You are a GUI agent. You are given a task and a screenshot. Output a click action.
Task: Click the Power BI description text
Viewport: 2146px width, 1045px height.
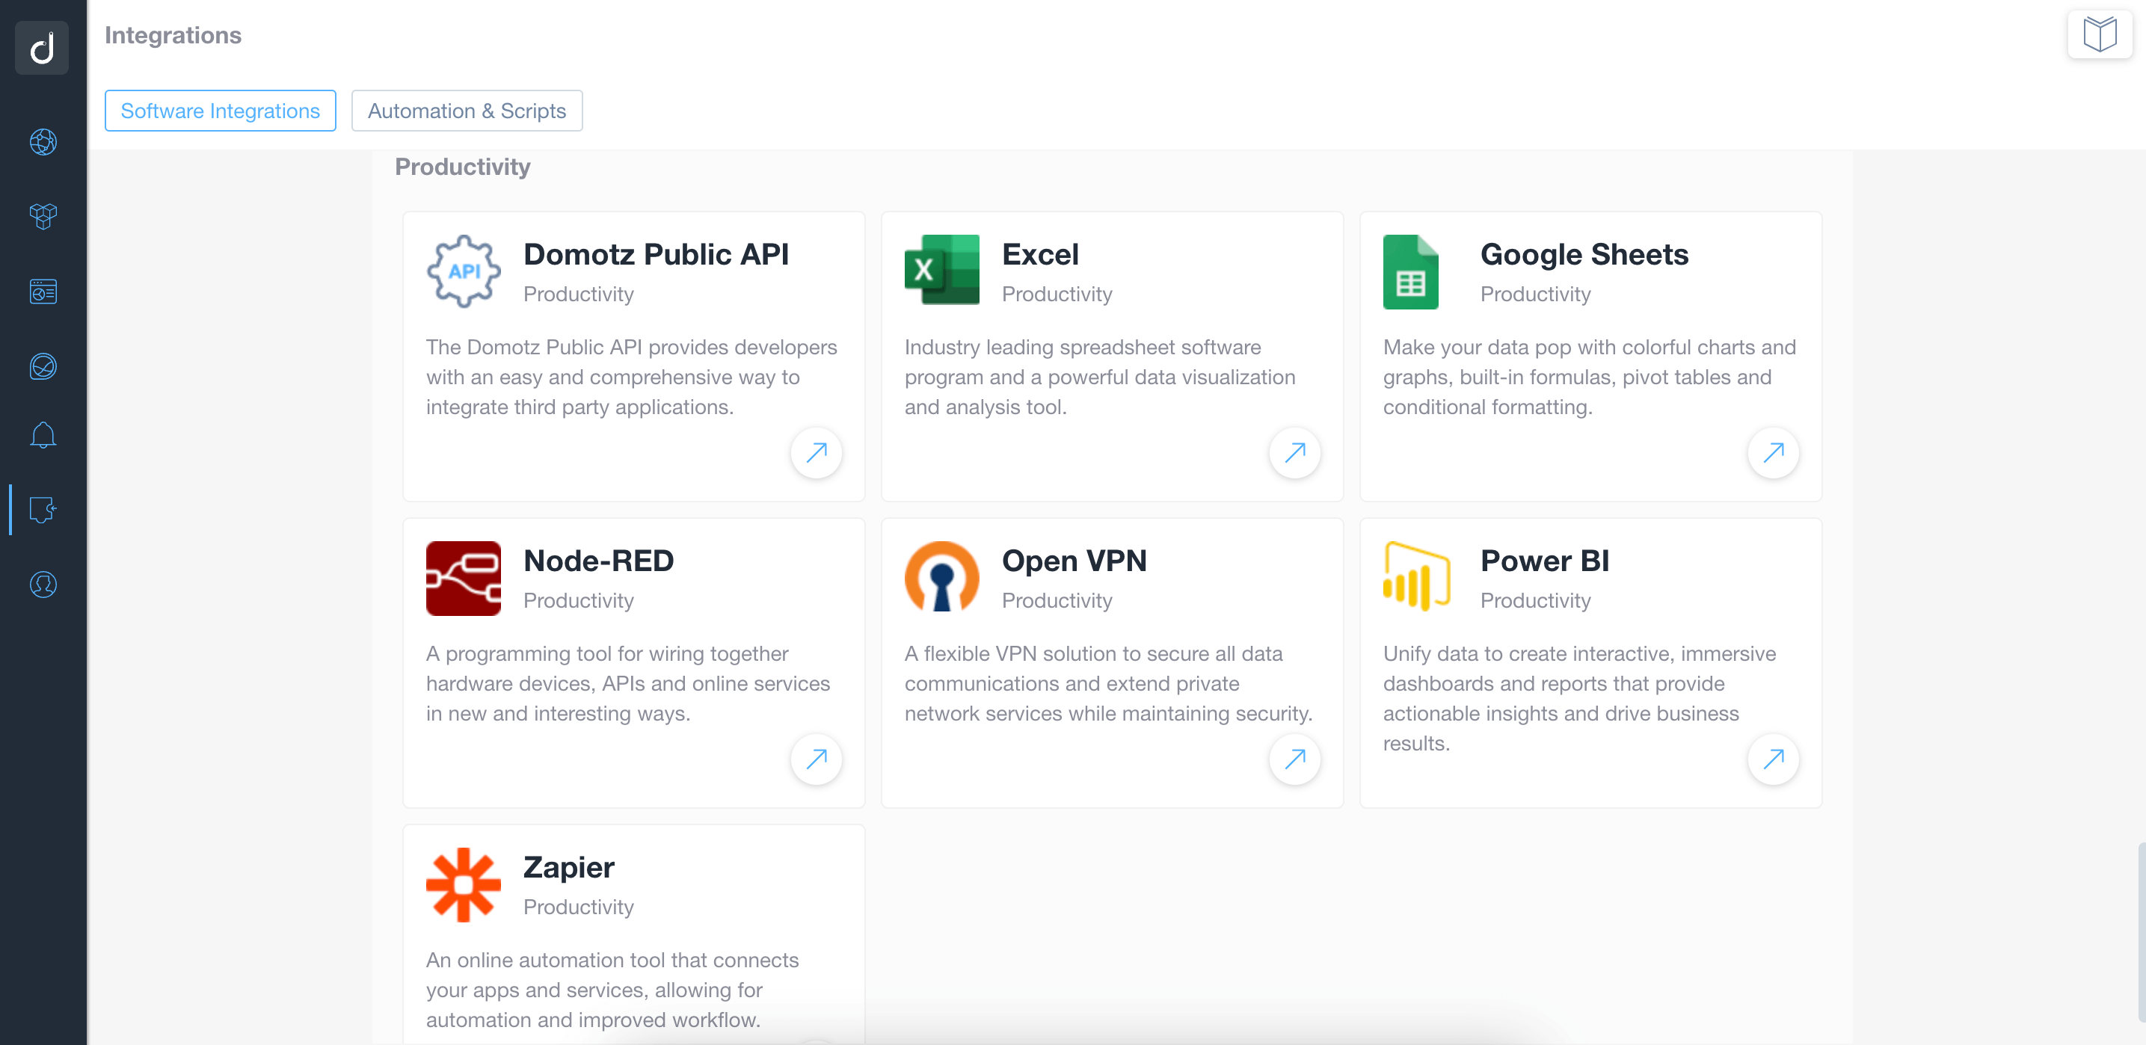point(1579,699)
